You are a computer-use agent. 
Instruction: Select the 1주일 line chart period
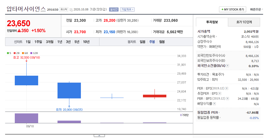coord(38,42)
